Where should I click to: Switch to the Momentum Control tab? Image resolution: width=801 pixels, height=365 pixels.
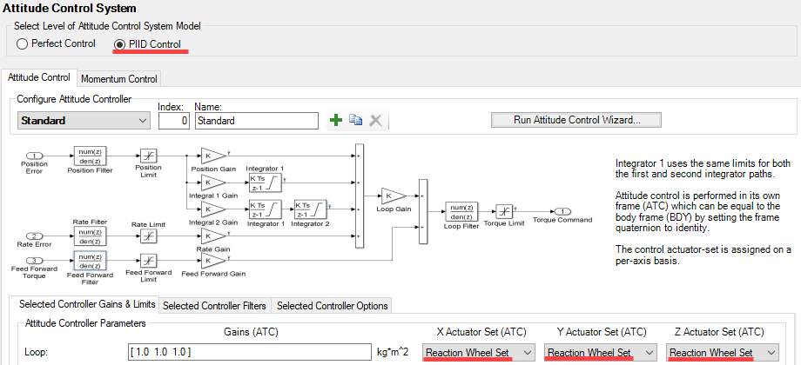119,78
